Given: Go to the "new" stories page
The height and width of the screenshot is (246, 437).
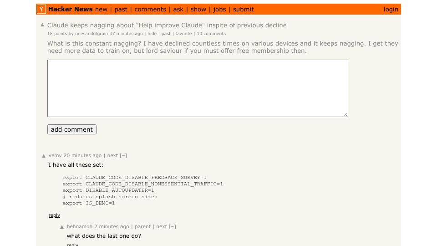Looking at the screenshot, I should pos(101,10).
